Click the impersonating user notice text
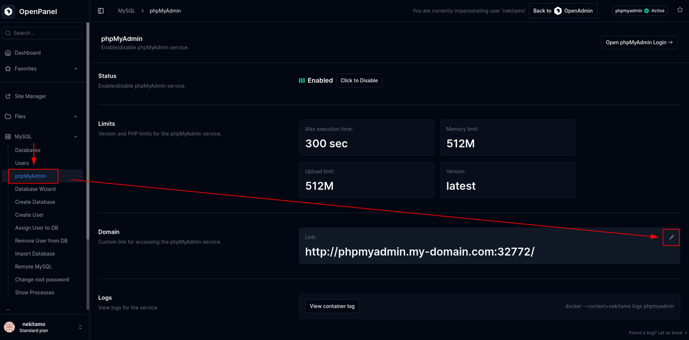 point(469,11)
